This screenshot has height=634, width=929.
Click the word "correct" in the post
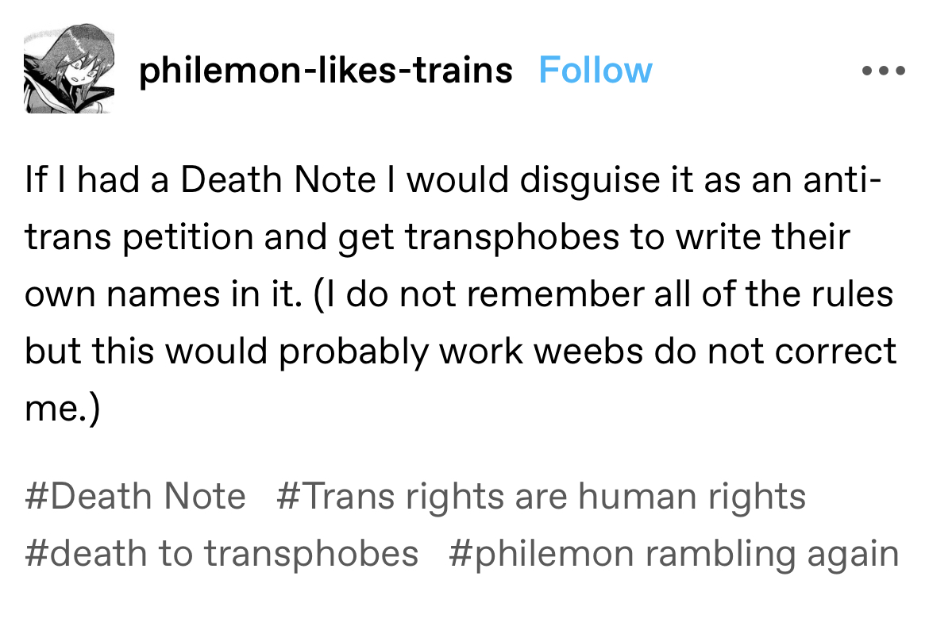(x=834, y=351)
